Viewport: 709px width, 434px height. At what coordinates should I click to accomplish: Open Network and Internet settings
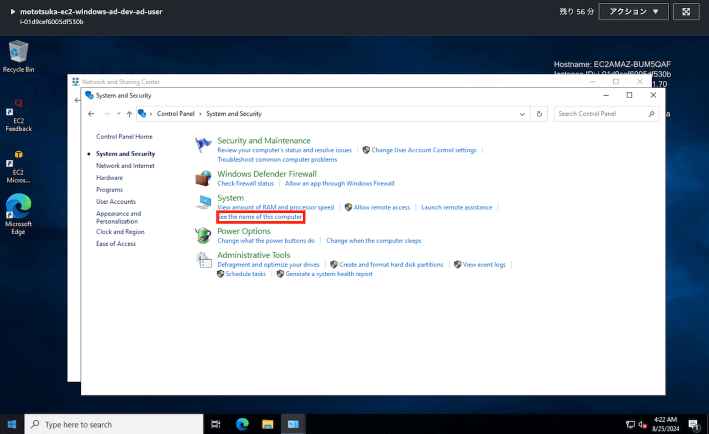coord(124,165)
